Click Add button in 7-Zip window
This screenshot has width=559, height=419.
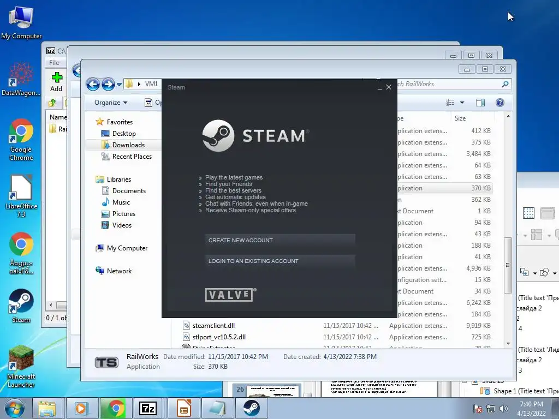56,82
